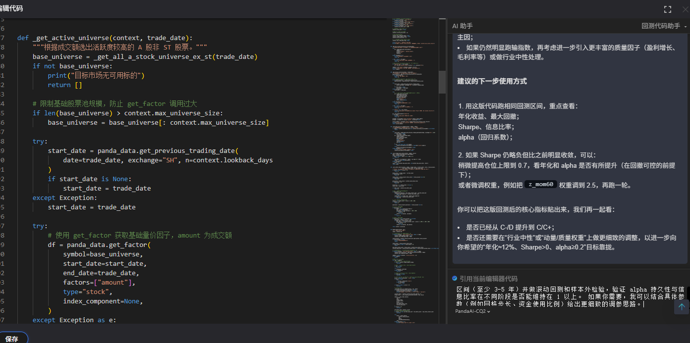Open the PandaAI-CQ2 model selector
The image size is (690, 343).
tap(473, 311)
